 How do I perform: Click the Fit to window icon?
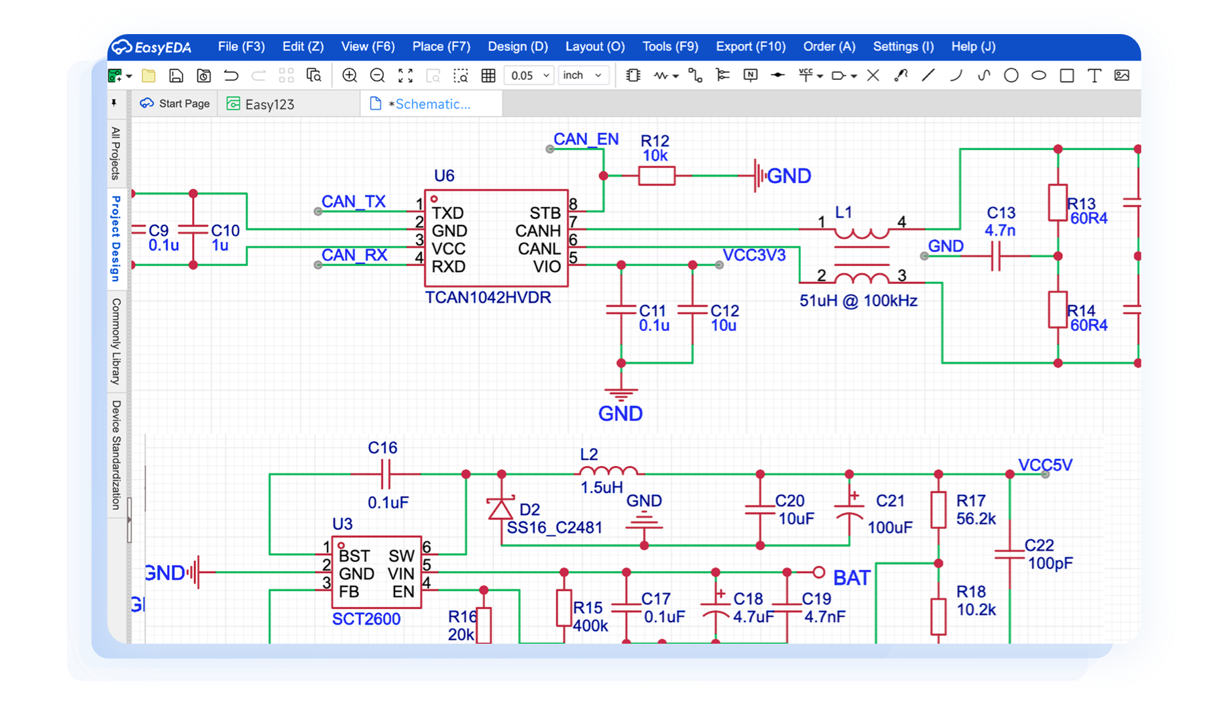click(406, 75)
